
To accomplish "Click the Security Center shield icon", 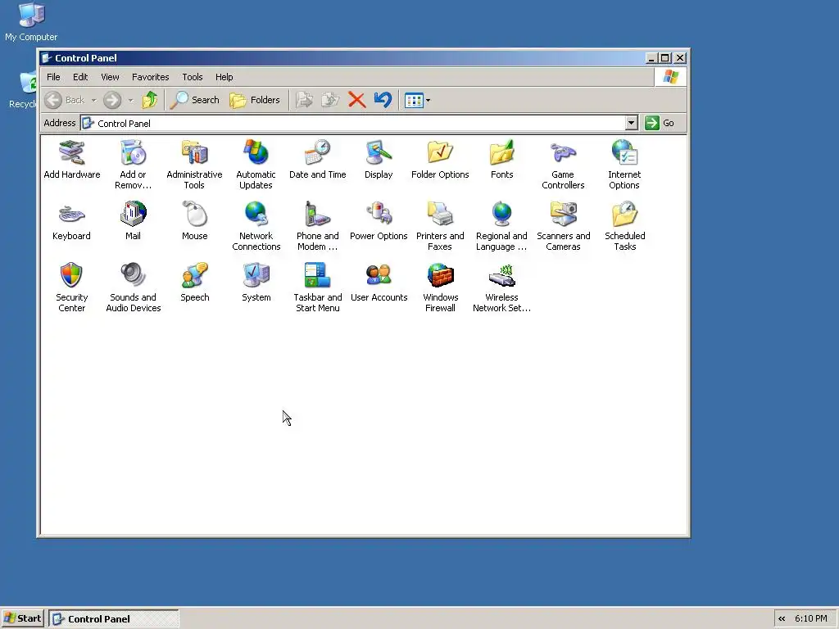I will pos(72,275).
